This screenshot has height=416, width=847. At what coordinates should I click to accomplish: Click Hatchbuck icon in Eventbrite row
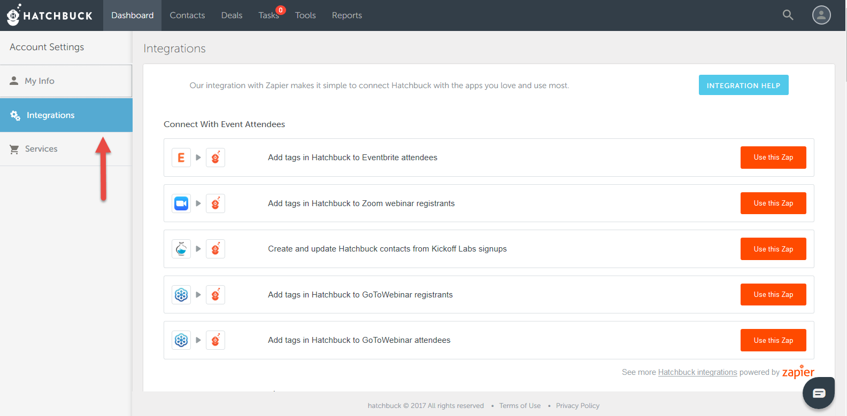[x=215, y=158]
